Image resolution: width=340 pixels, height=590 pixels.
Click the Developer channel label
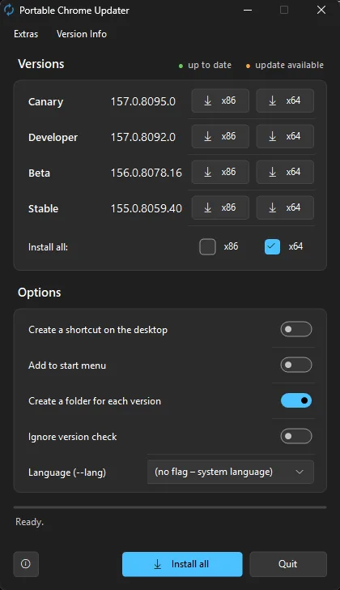[x=53, y=137]
